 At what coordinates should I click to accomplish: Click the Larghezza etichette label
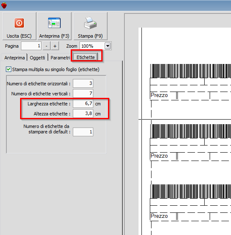tap(49, 104)
